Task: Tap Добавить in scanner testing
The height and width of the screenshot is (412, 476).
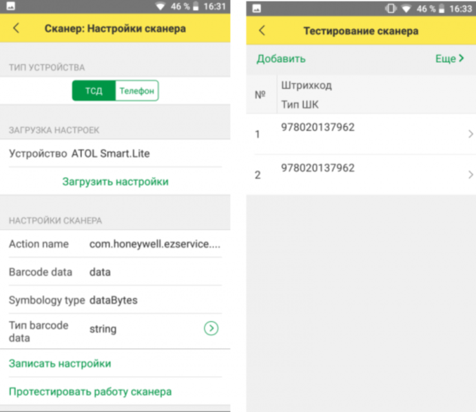Action: (281, 59)
